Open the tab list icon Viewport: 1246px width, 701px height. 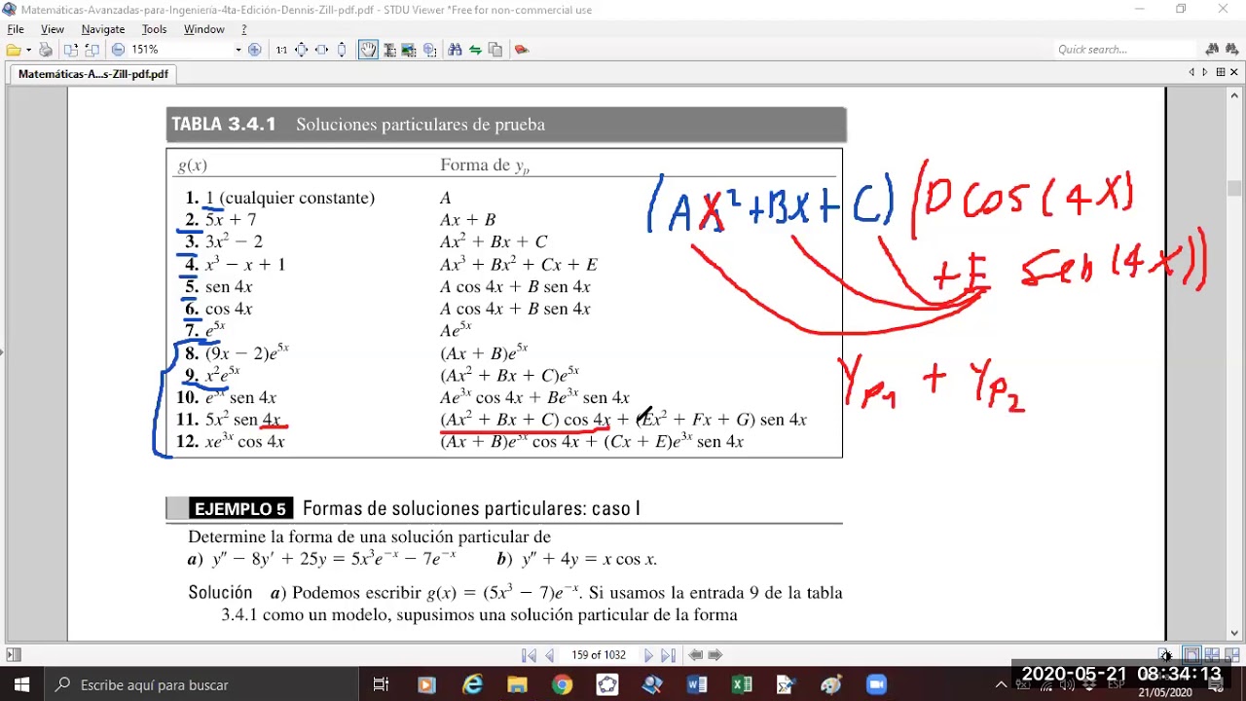pyautogui.click(x=1221, y=72)
